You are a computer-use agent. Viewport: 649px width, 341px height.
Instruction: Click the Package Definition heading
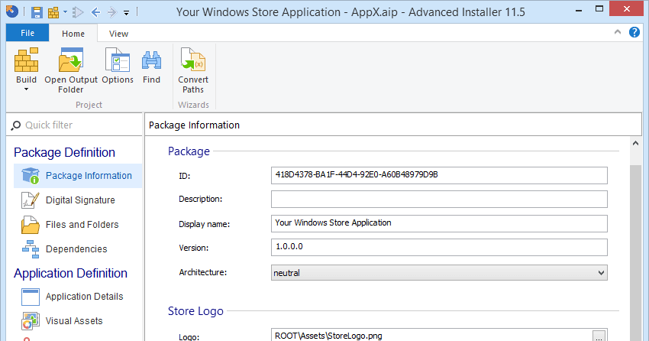pyautogui.click(x=65, y=152)
